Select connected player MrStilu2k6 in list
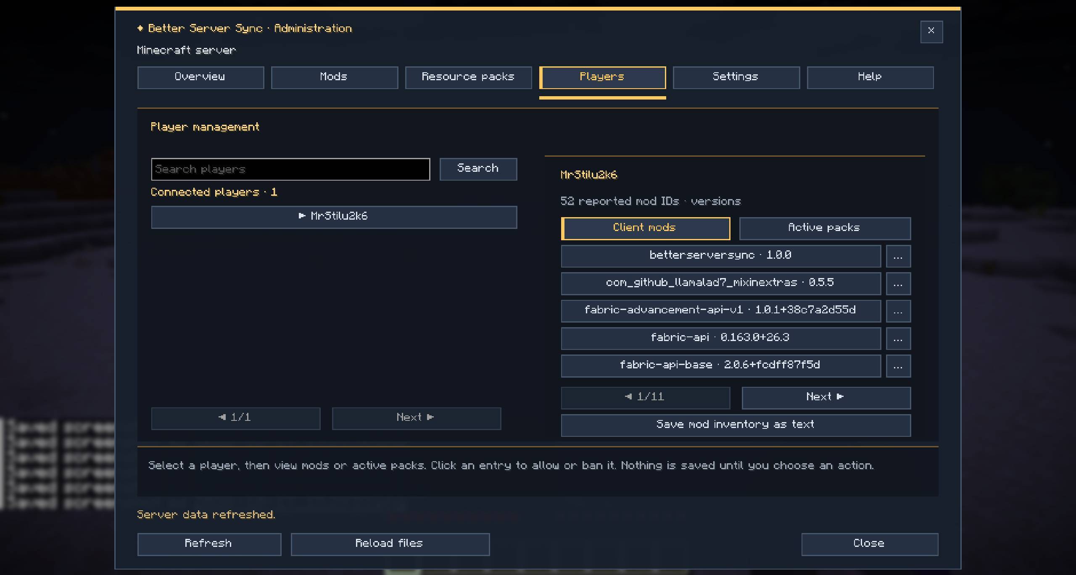 334,217
